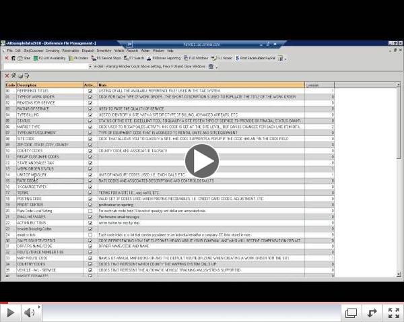Viewport: 404px width, 322px height.
Task: Open F5 Service Stops
Action: pos(106,58)
